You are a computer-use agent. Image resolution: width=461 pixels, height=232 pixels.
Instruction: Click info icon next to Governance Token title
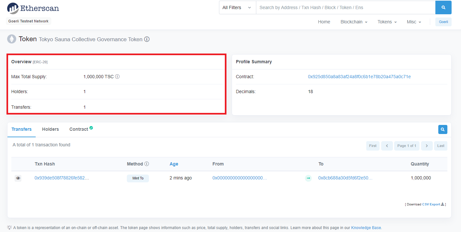[147, 39]
